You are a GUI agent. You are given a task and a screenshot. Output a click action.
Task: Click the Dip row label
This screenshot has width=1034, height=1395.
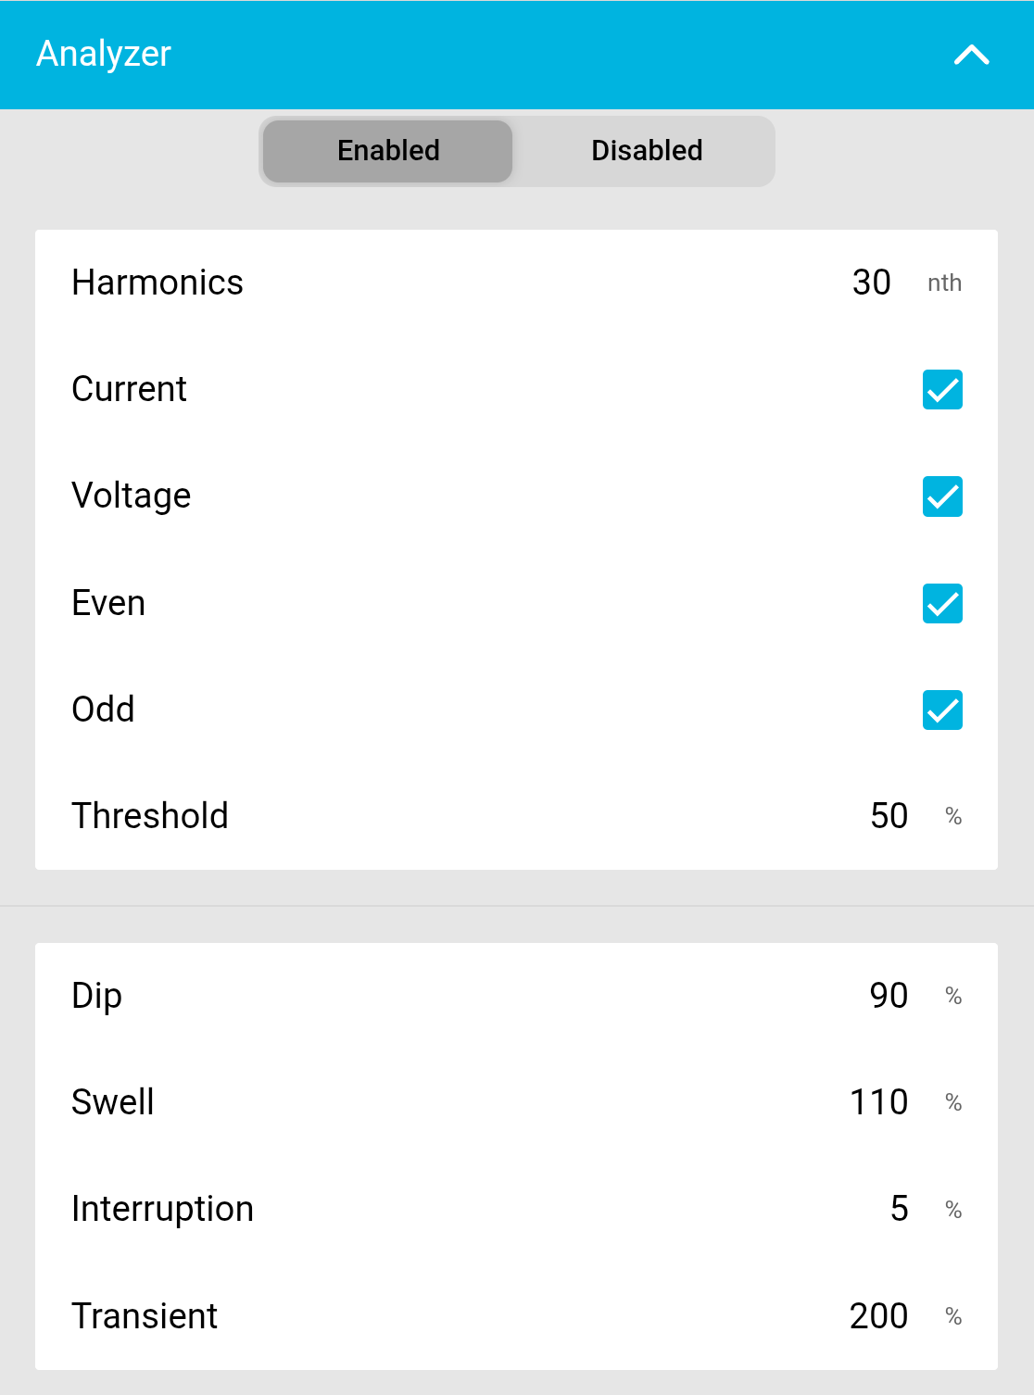(97, 996)
